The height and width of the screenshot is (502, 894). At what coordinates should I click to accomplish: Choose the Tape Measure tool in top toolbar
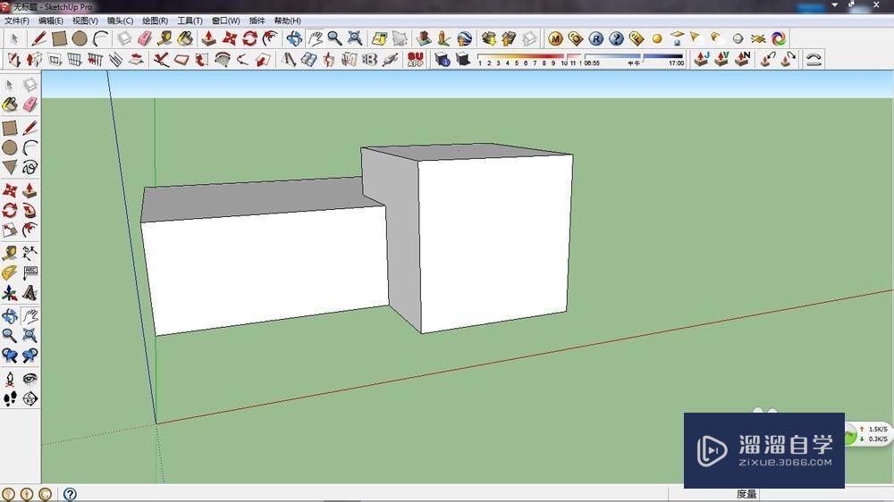pyautogui.click(x=165, y=38)
